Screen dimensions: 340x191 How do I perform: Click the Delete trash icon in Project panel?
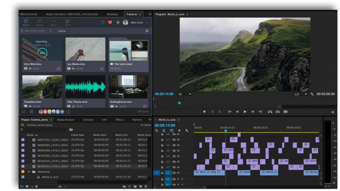pos(146,186)
